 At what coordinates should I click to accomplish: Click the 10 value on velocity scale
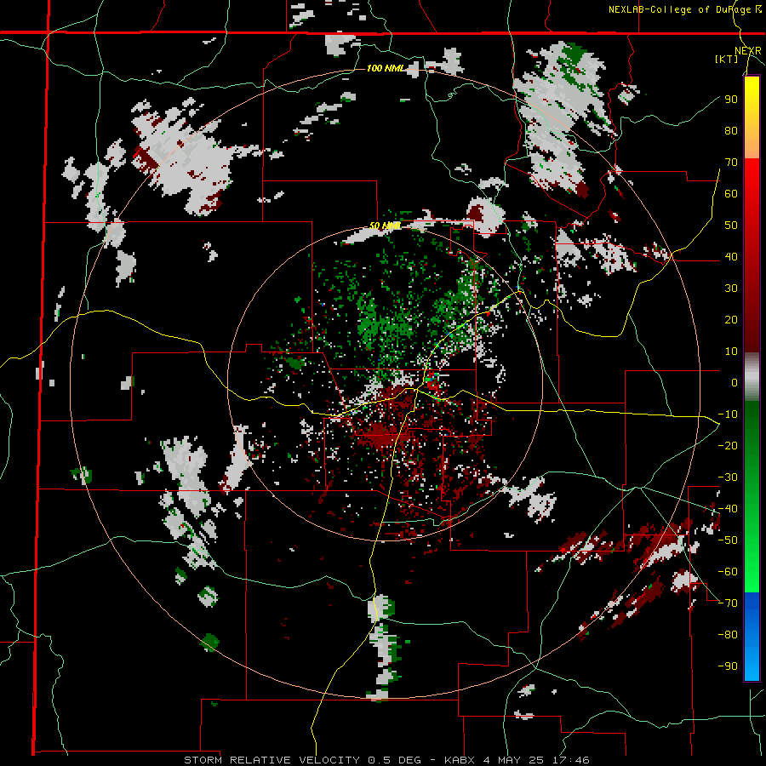tap(731, 352)
